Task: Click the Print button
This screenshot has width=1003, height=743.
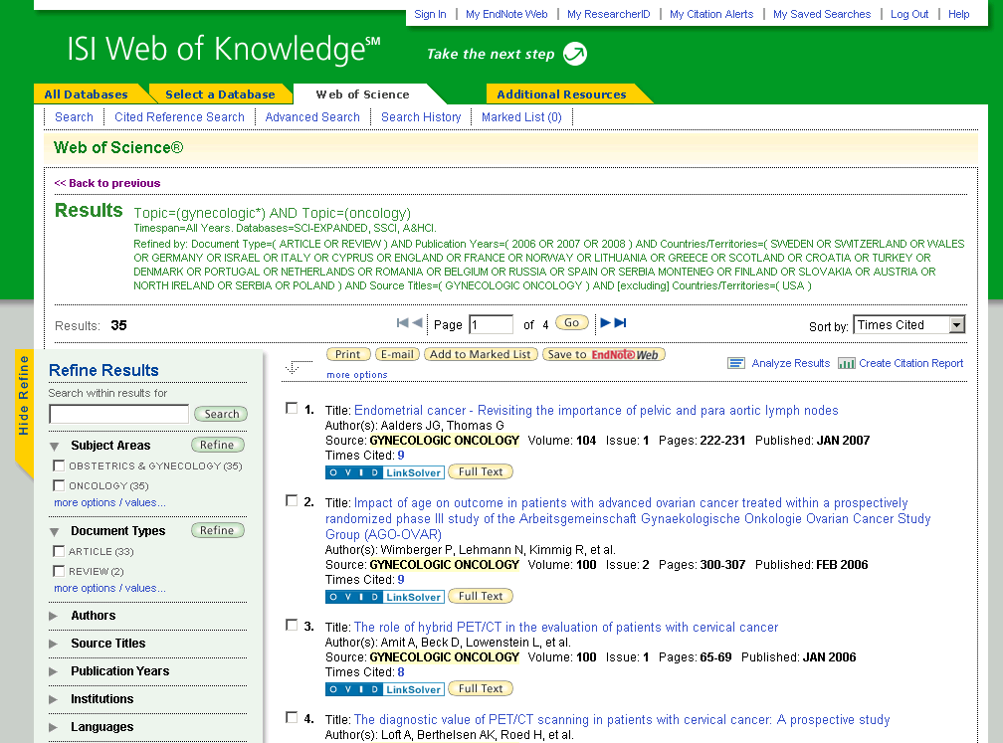Action: pos(348,354)
